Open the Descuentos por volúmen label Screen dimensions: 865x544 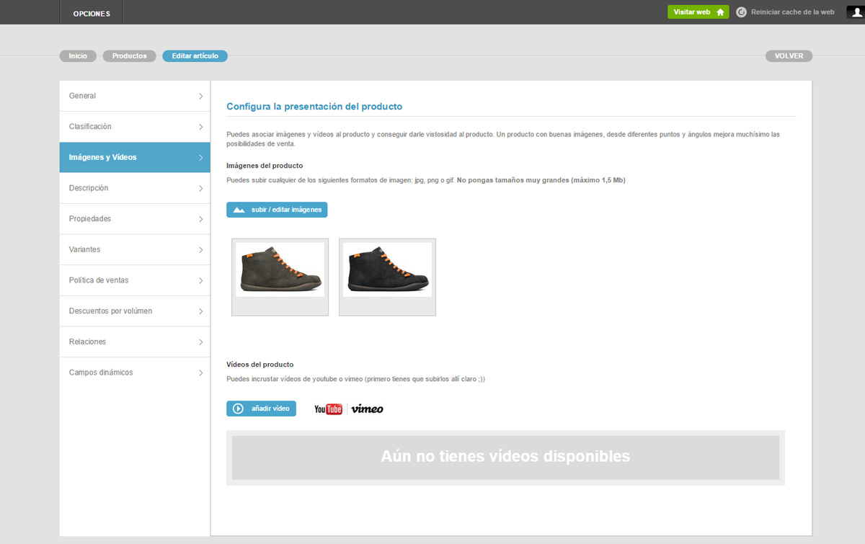[x=110, y=311]
